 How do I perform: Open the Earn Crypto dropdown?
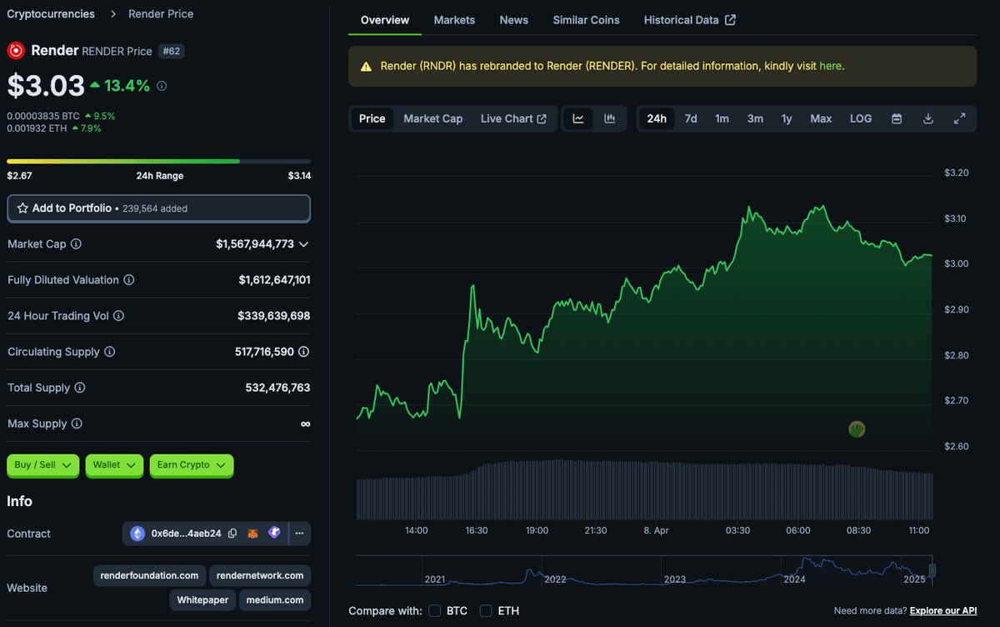[x=192, y=465]
